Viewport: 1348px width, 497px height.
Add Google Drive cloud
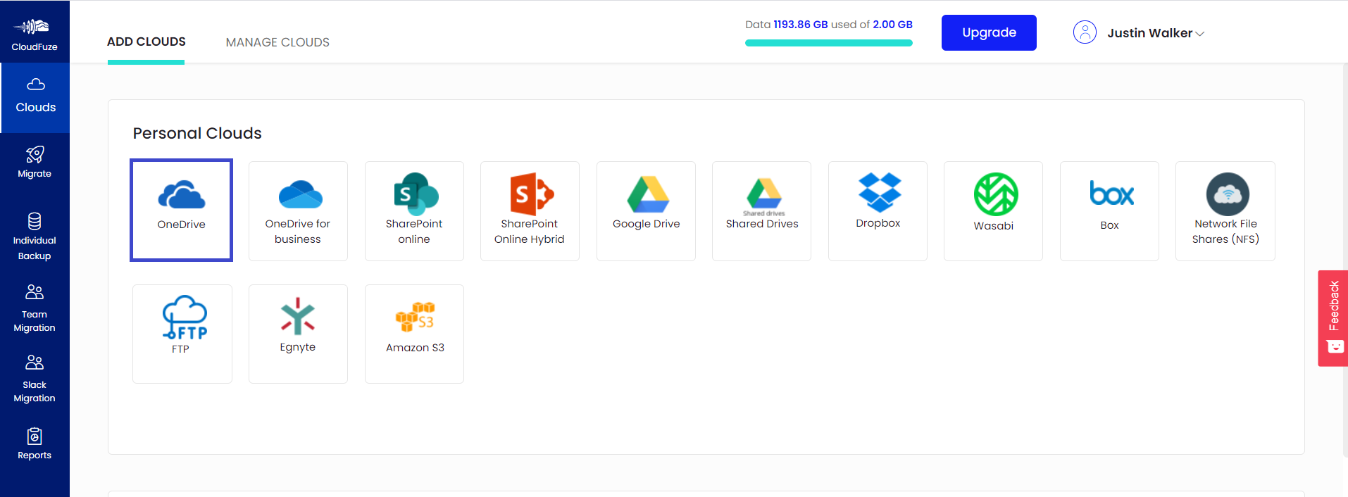[646, 211]
